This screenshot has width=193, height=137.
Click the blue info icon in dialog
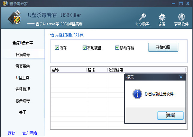tap(137, 94)
